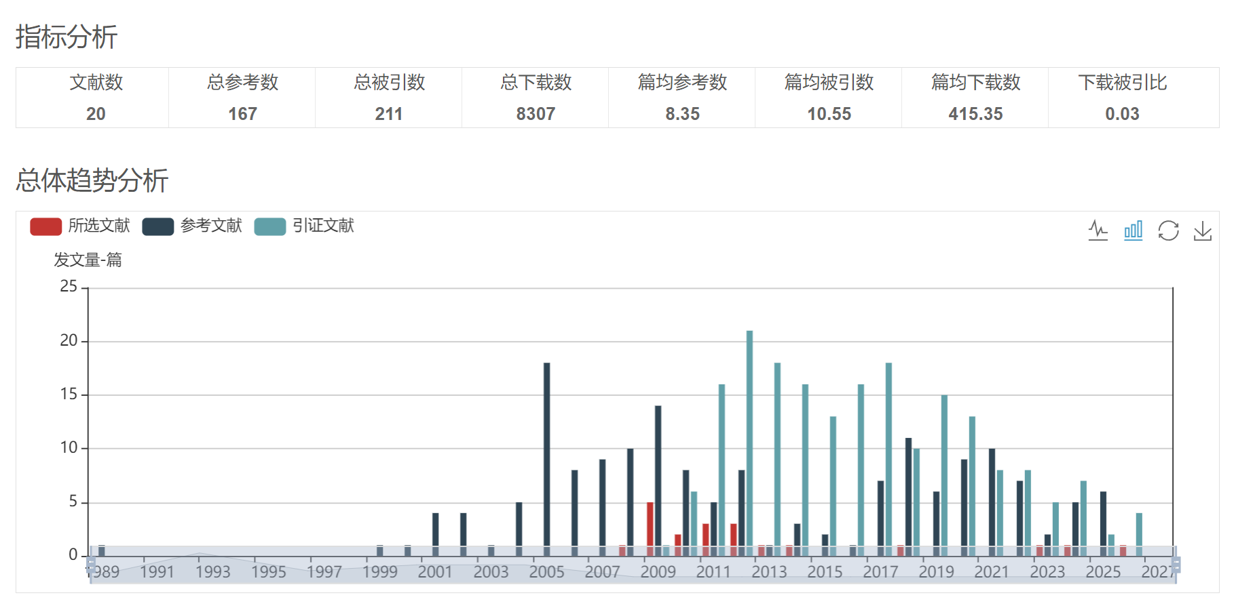This screenshot has width=1236, height=606.
Task: Click the left zoom slider handle
Action: 90,563
